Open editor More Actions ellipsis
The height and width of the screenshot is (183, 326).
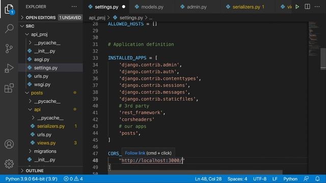[x=317, y=7]
